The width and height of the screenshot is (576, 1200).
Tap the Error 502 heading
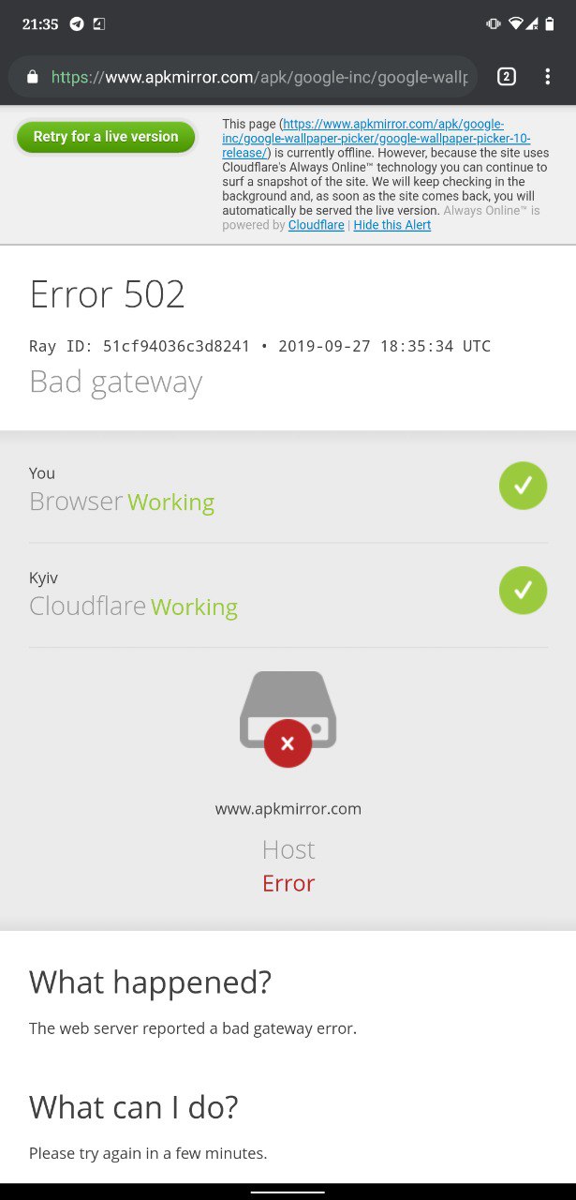(108, 294)
